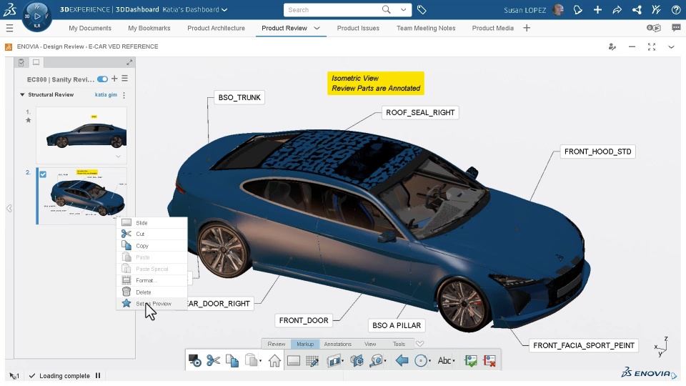Click the reject markup red X icon
Image resolution: width=686 pixels, height=386 pixels.
pos(489,360)
